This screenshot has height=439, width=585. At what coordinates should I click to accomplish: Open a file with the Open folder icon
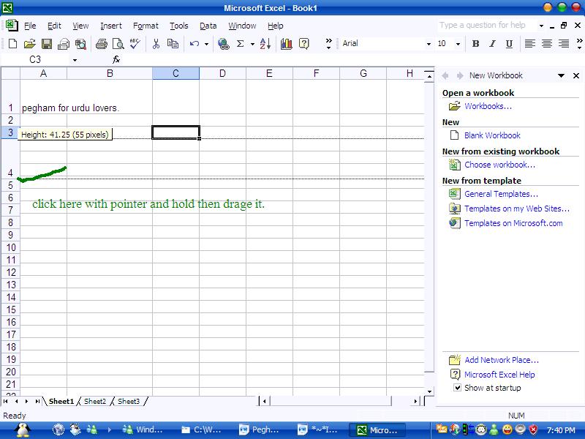pos(29,44)
